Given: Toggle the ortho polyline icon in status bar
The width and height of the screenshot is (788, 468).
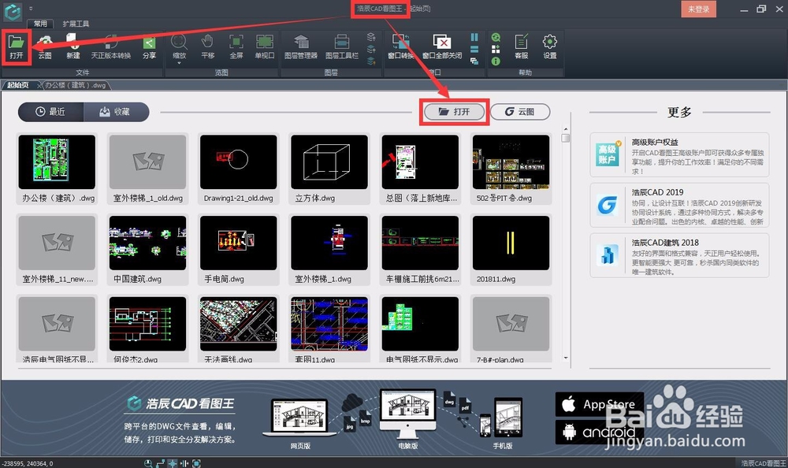Looking at the screenshot, I should (x=160, y=463).
